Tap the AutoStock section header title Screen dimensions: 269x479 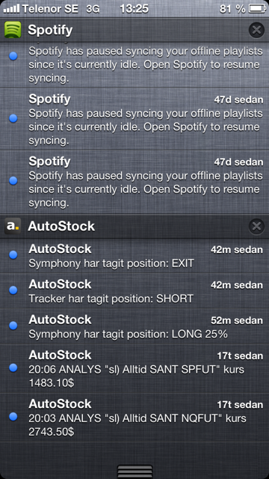[x=61, y=226]
